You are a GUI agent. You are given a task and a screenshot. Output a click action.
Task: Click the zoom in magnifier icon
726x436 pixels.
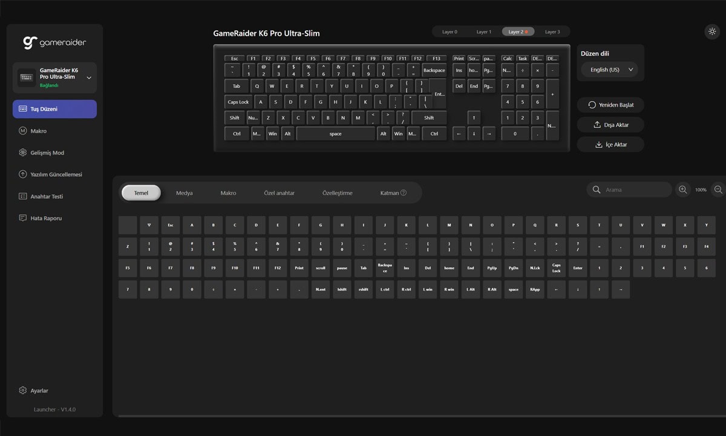682,190
